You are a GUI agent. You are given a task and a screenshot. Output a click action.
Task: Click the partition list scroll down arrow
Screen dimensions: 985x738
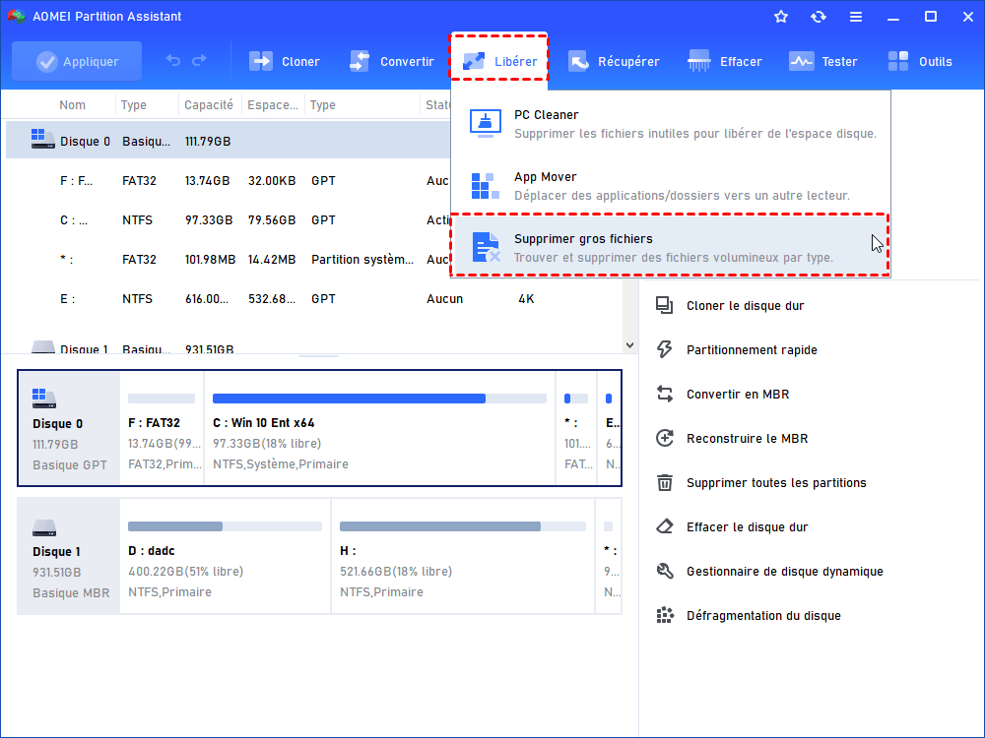coord(630,344)
